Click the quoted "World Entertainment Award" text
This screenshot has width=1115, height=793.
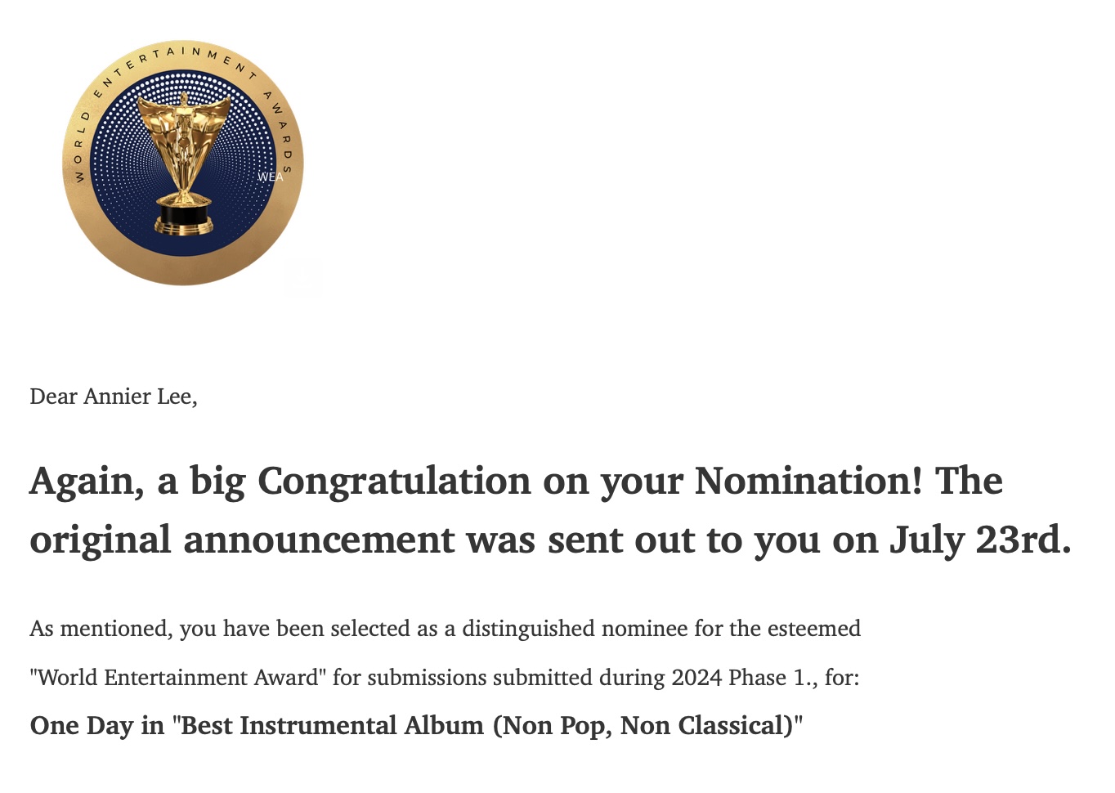(x=177, y=678)
